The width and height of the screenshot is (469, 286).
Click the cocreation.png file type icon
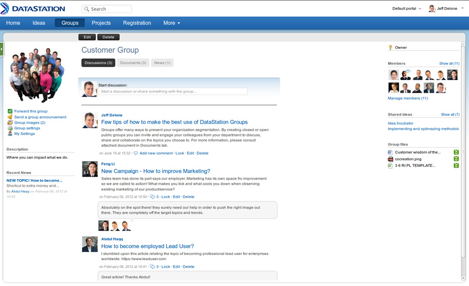390,159
